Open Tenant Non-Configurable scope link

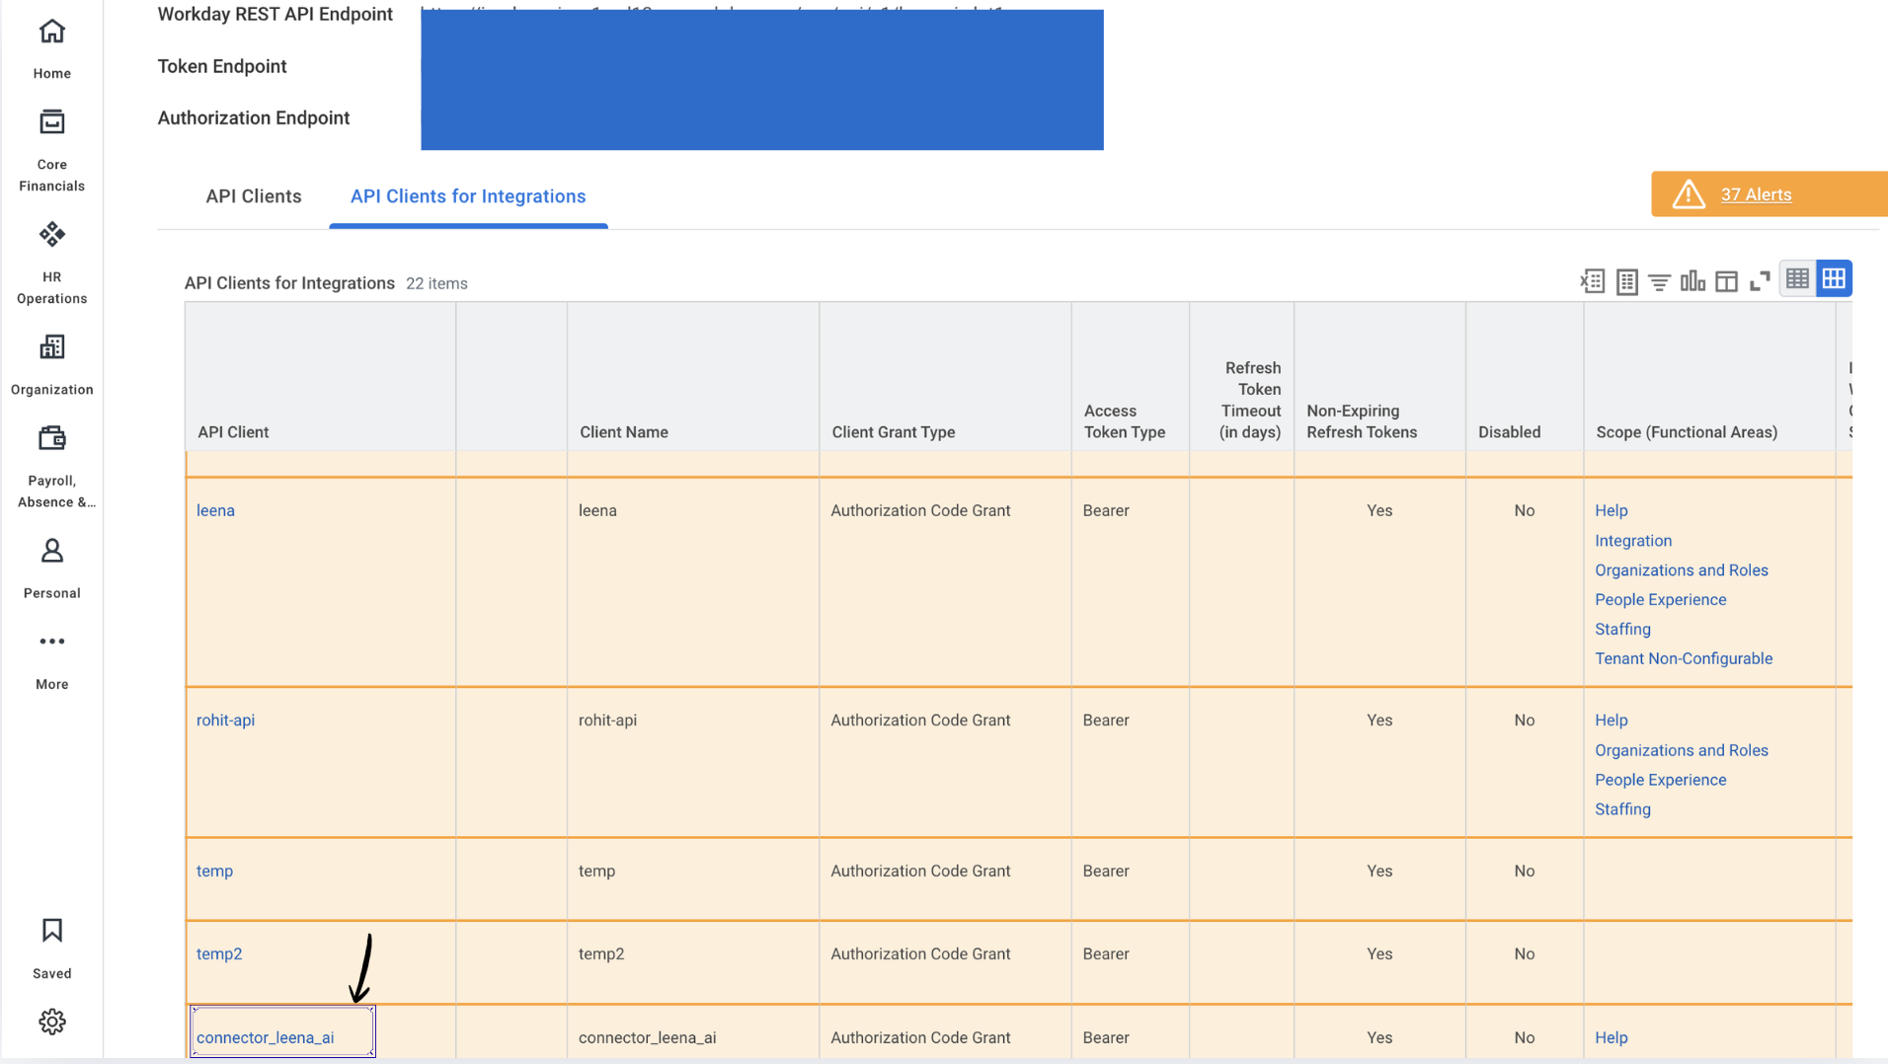pos(1683,658)
